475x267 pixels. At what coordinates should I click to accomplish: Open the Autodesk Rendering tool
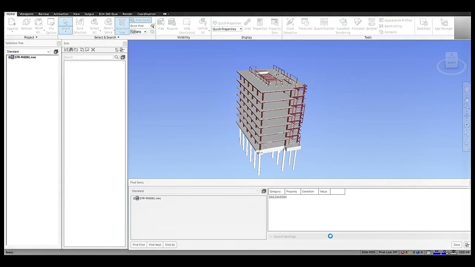tap(343, 26)
